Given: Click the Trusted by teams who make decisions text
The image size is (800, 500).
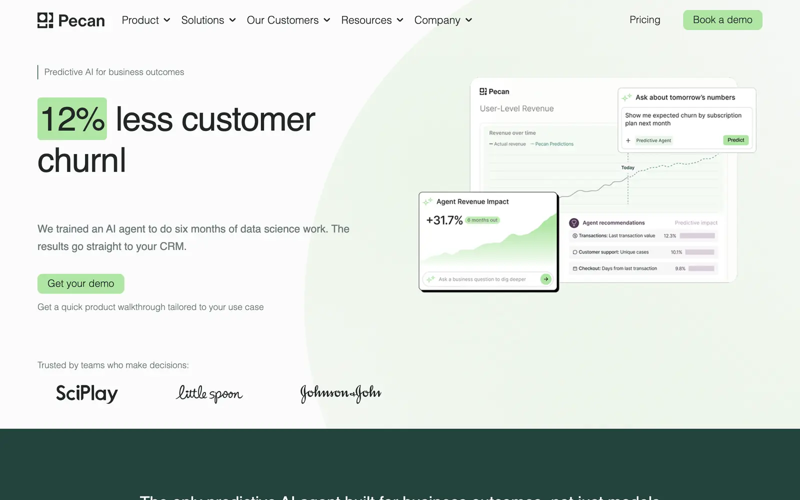Looking at the screenshot, I should [x=113, y=365].
